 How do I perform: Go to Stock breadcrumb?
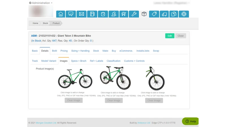(x=45, y=23)
